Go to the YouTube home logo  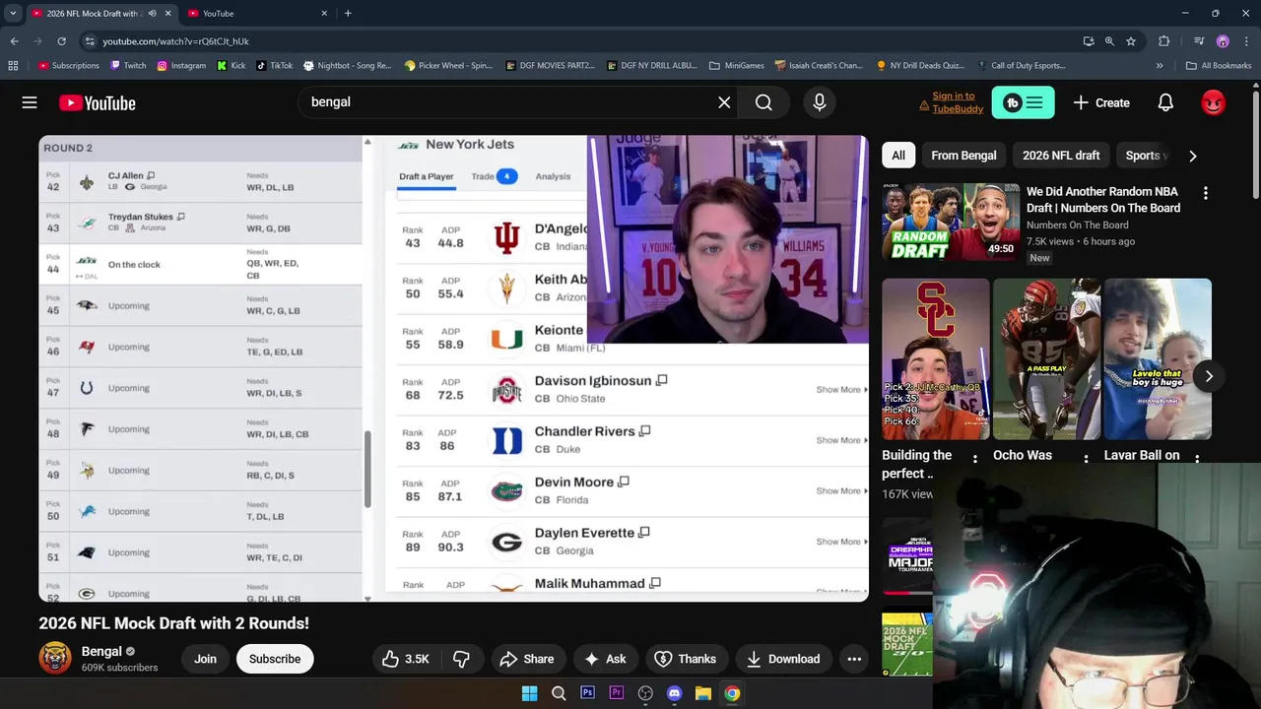pyautogui.click(x=97, y=102)
